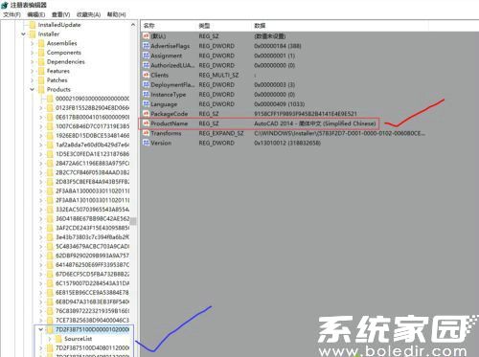The height and width of the screenshot is (357, 479).
Task: Select the PackageCode value name
Action: (170, 114)
